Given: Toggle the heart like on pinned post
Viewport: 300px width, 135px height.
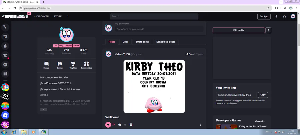Looking at the screenshot, I should 108,125.
